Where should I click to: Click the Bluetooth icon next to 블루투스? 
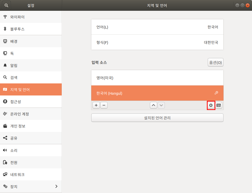[x=5, y=29]
